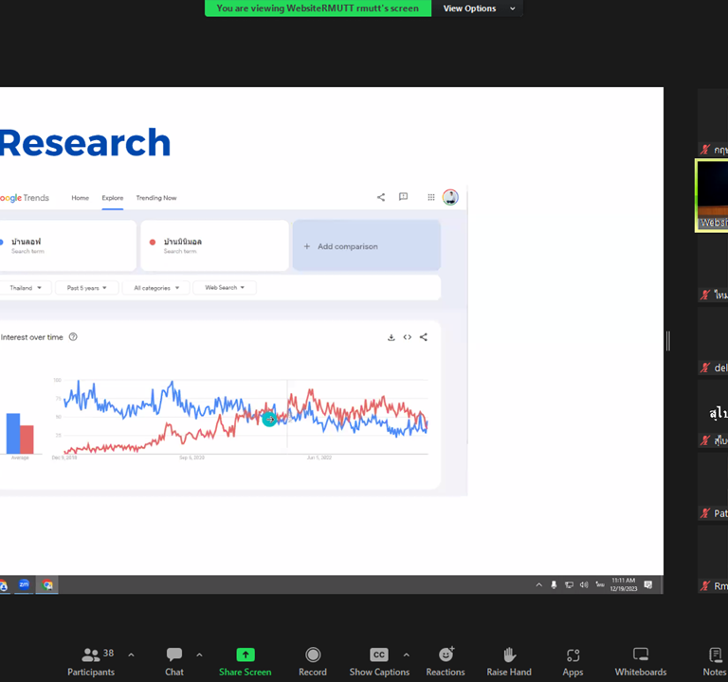Open the Google apps grid
This screenshot has height=682, width=728.
(x=431, y=197)
